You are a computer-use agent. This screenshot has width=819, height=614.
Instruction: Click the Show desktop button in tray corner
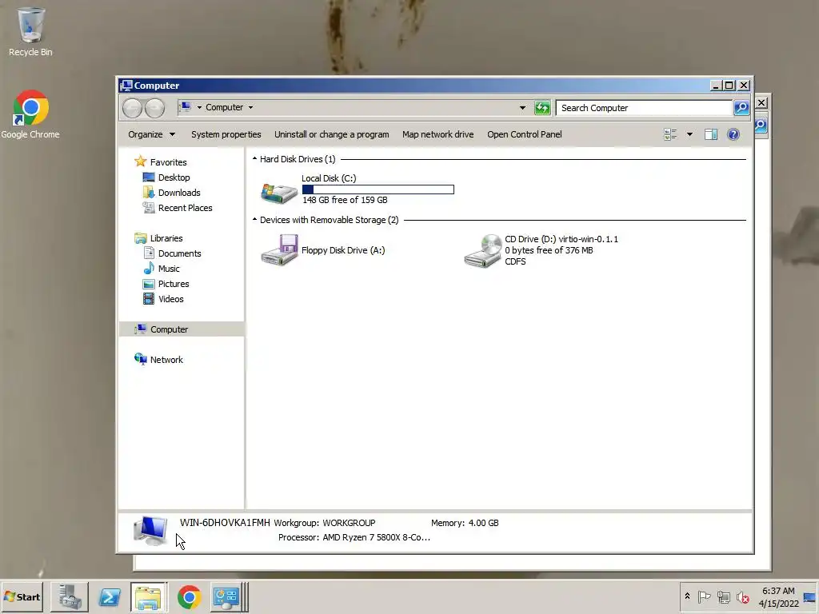click(x=810, y=596)
